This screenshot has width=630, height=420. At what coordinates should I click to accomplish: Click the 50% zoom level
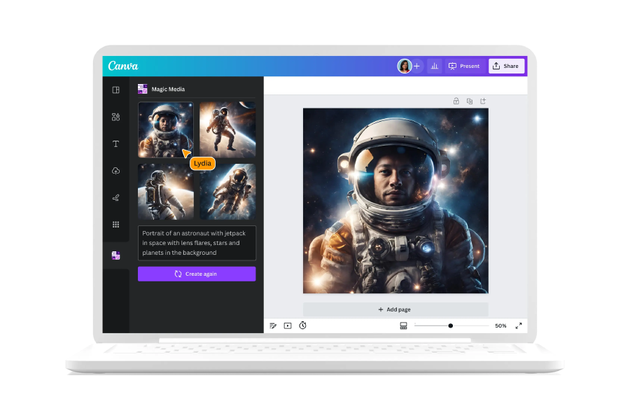coord(500,325)
